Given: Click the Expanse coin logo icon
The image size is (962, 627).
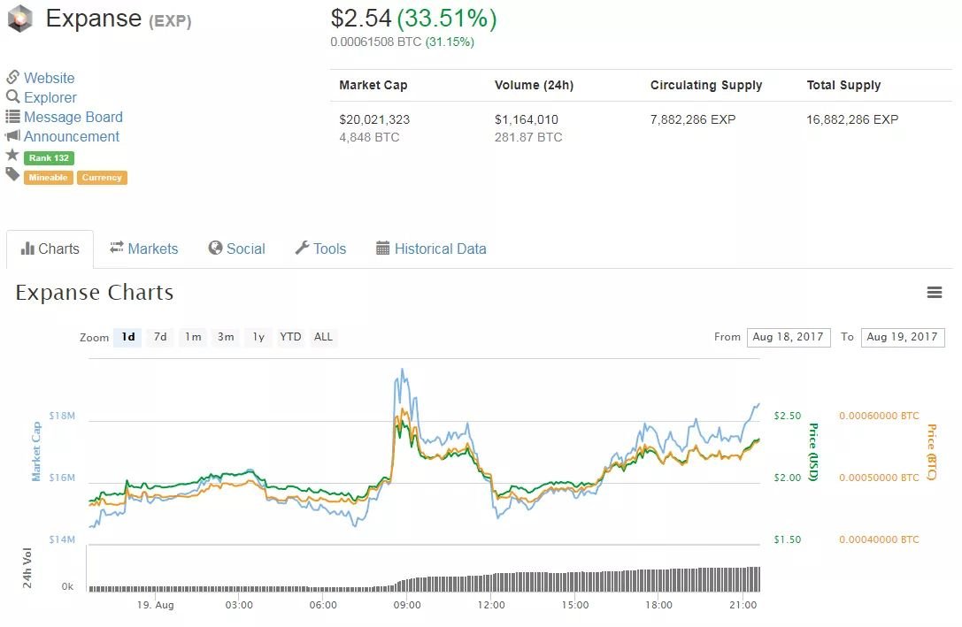Looking at the screenshot, I should 19,19.
